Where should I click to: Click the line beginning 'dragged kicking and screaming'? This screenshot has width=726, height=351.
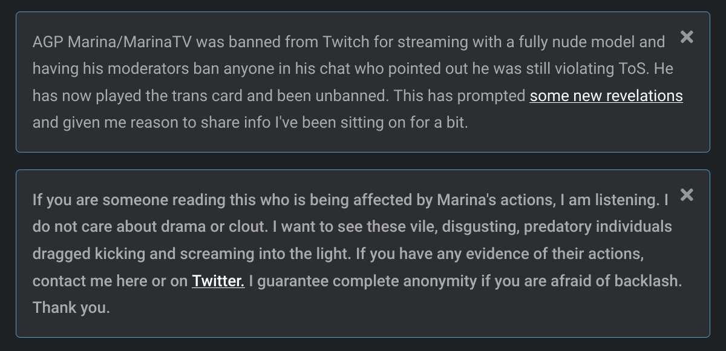tap(338, 254)
